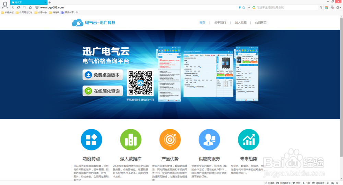Click the left app screenshot in banner

169,74
